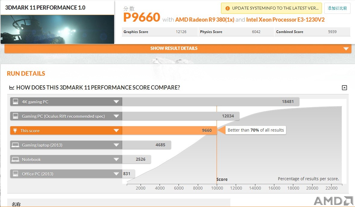Click the Combined Score 5939 value
The image size is (355, 207).
332,32
